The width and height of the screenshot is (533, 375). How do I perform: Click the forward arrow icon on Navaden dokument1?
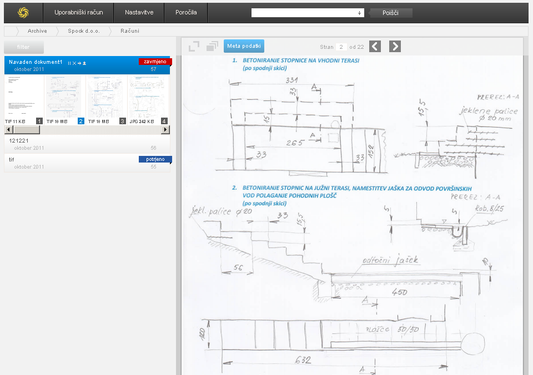click(79, 63)
